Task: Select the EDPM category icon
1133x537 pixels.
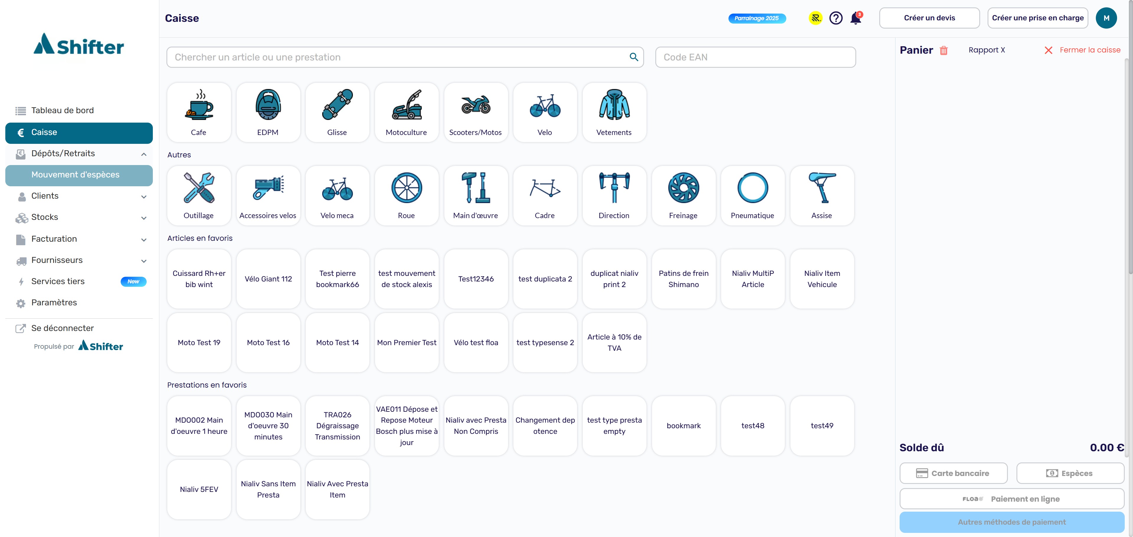Action: [x=268, y=113]
